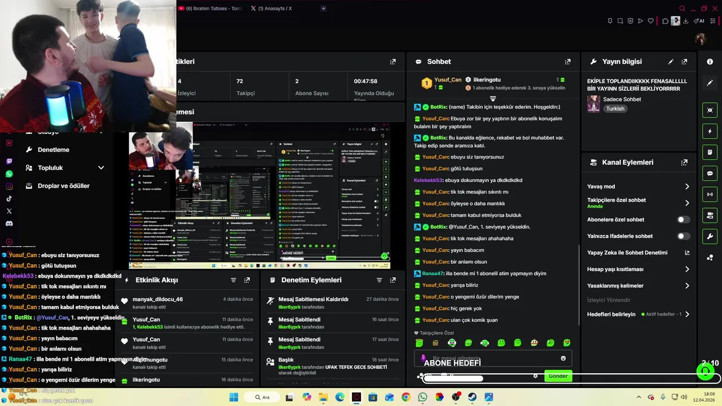722x406 pixels.
Task: Expand Hesap yaşı kısıtlaması option
Action: click(687, 270)
